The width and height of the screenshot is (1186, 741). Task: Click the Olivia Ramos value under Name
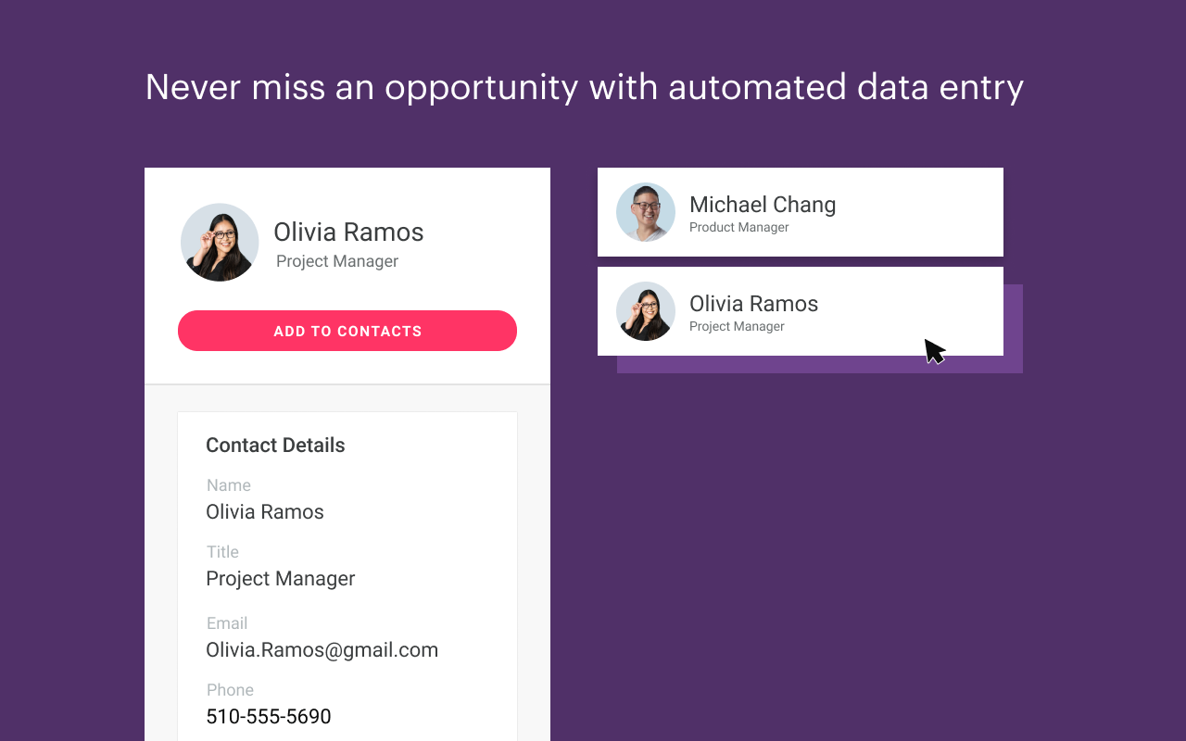pyautogui.click(x=265, y=512)
